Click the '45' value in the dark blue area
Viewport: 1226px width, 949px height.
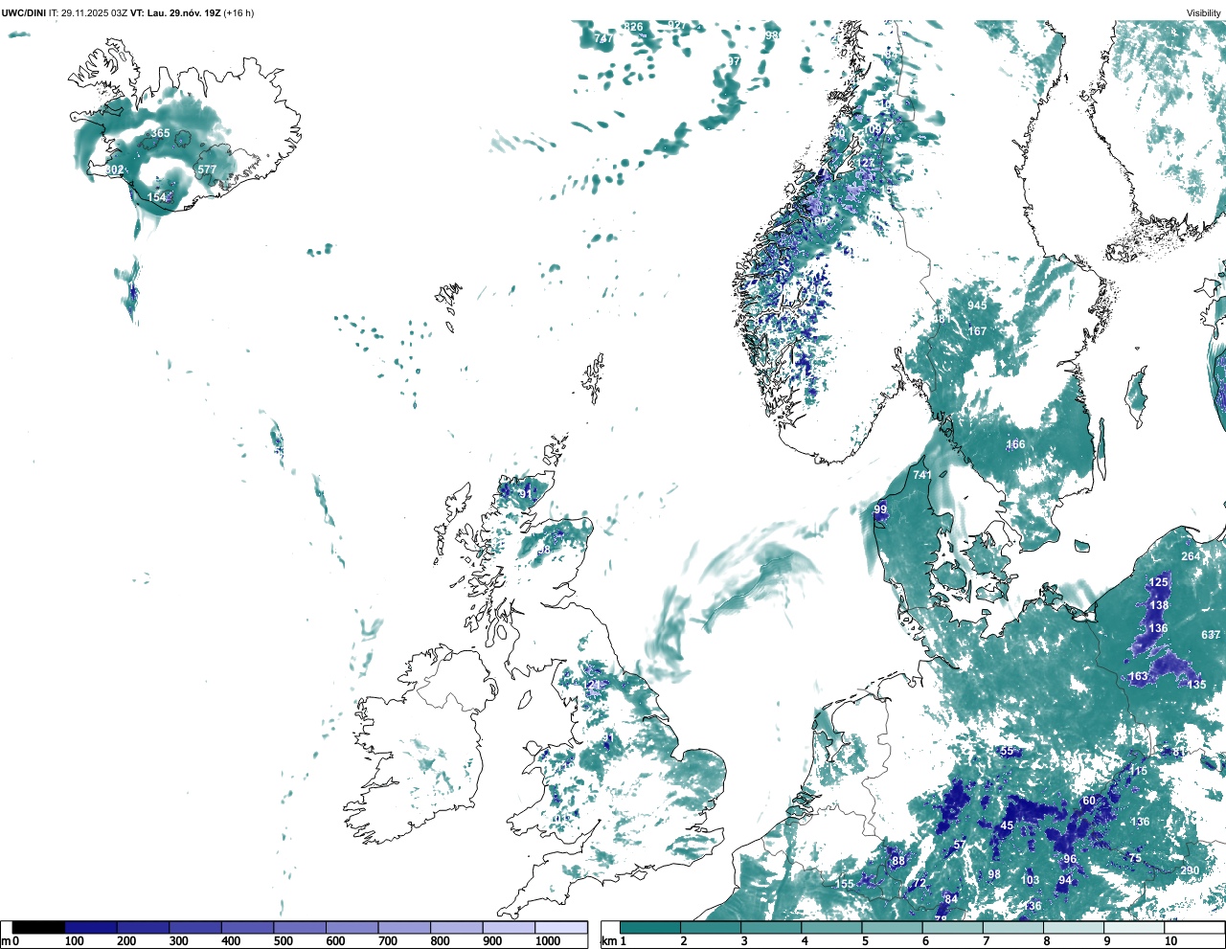coord(1007,825)
